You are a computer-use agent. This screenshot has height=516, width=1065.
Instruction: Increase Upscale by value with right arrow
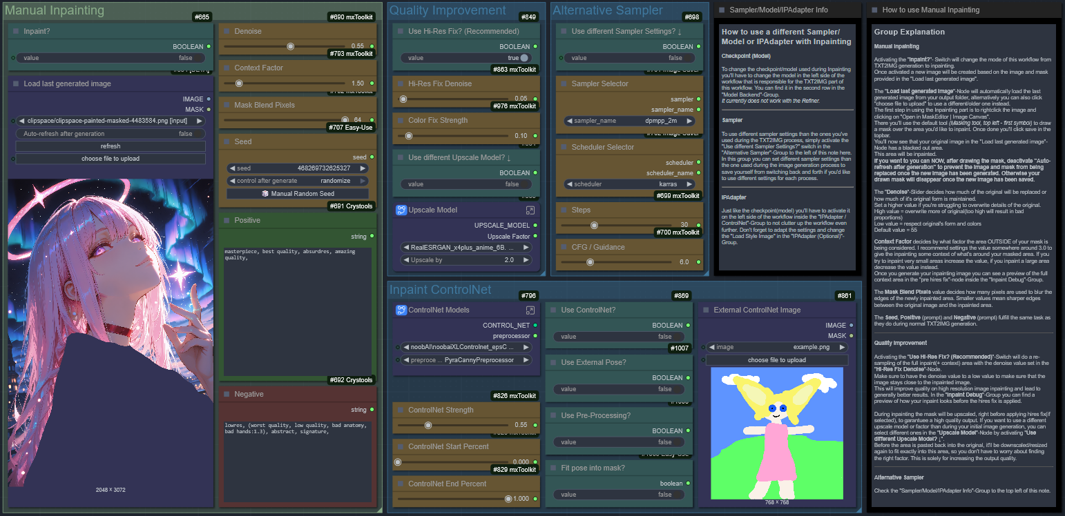(526, 260)
